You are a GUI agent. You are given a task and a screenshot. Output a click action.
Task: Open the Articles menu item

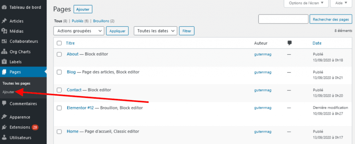(16, 21)
